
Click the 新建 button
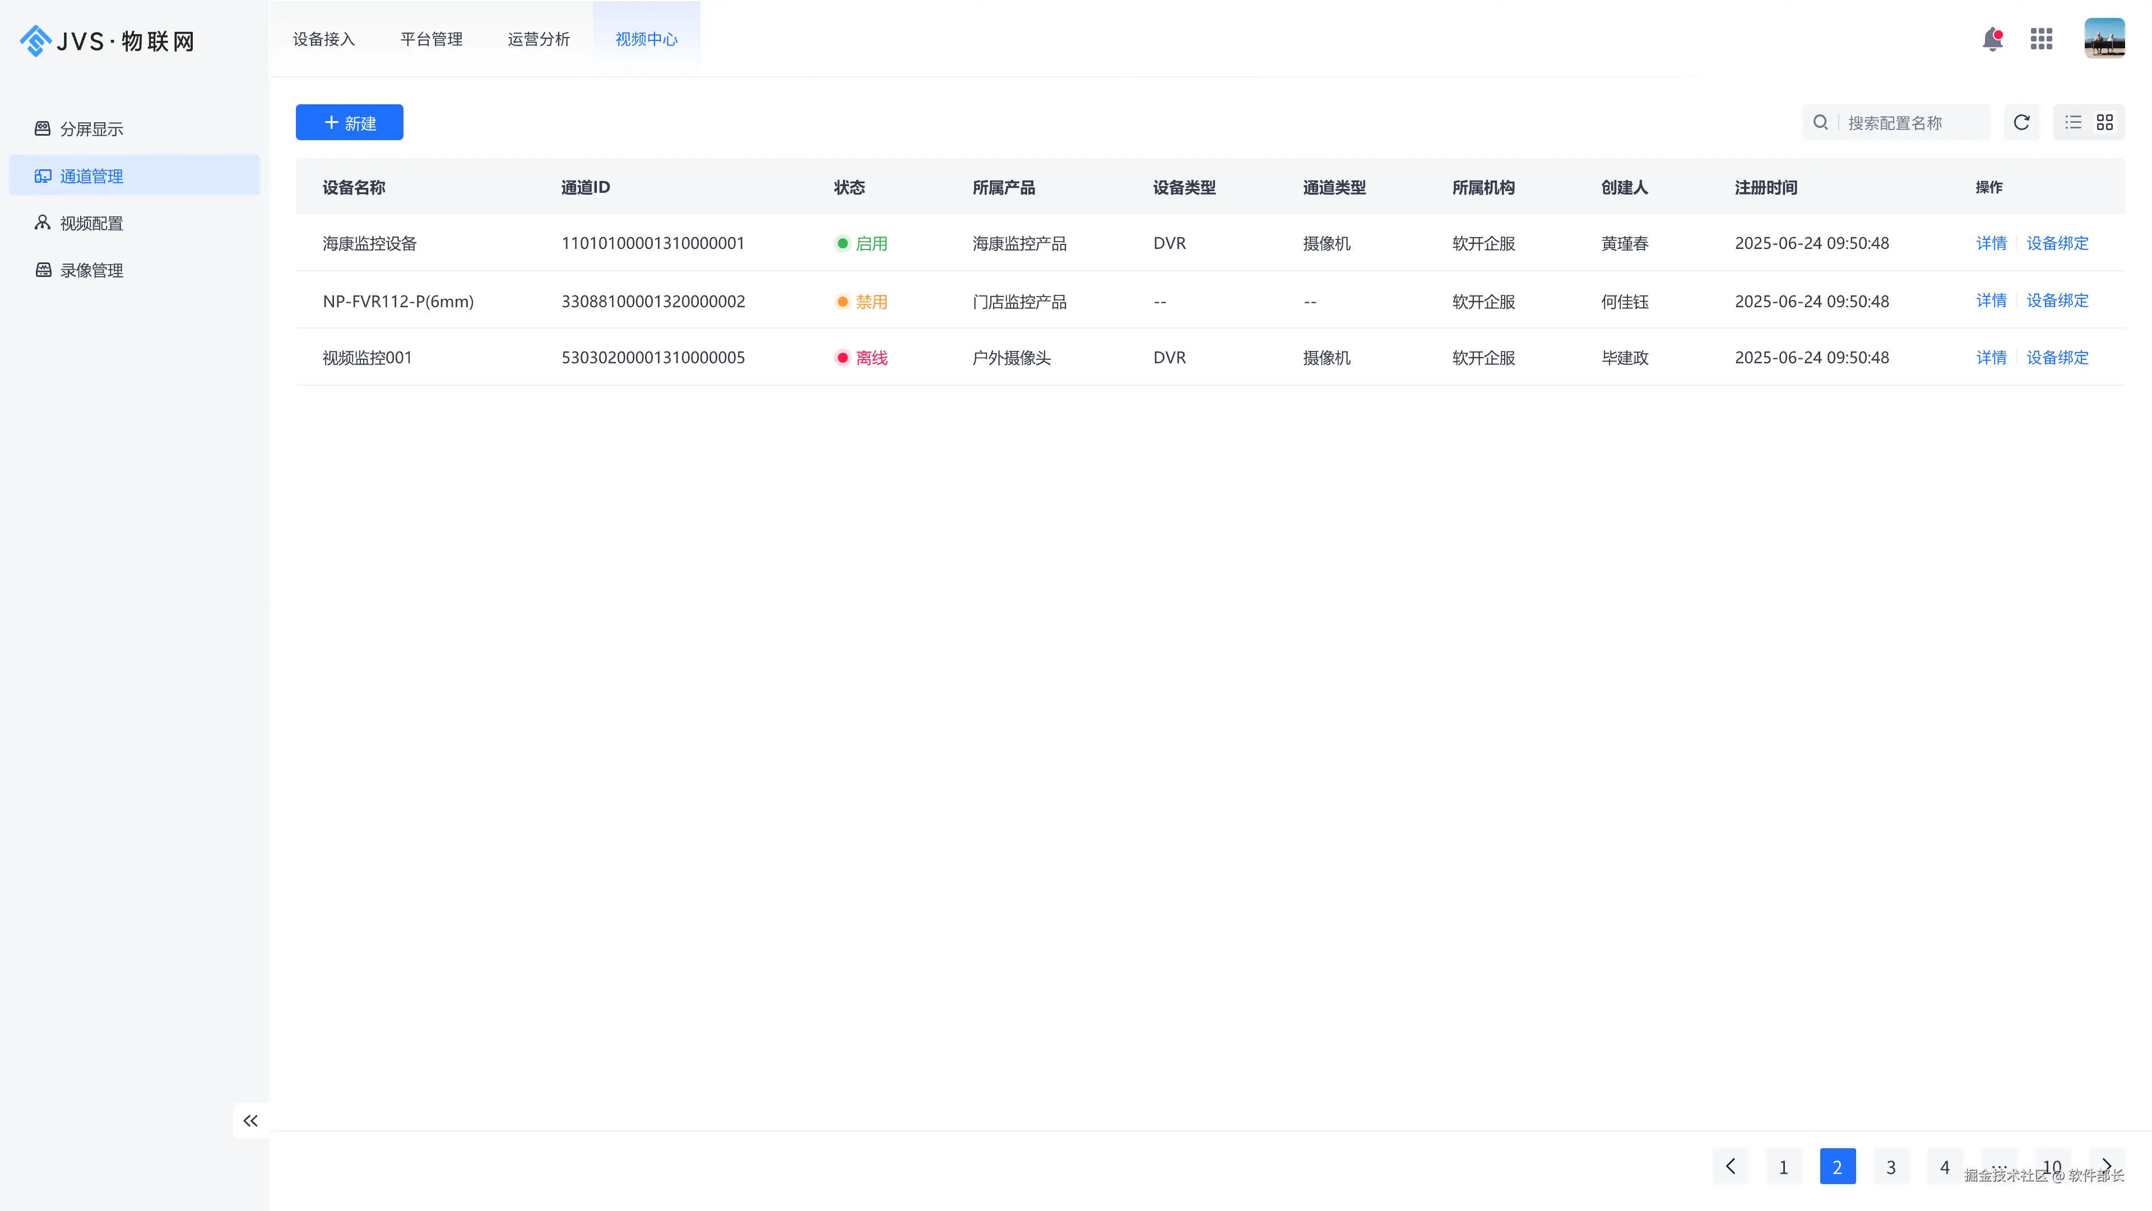pyautogui.click(x=349, y=123)
